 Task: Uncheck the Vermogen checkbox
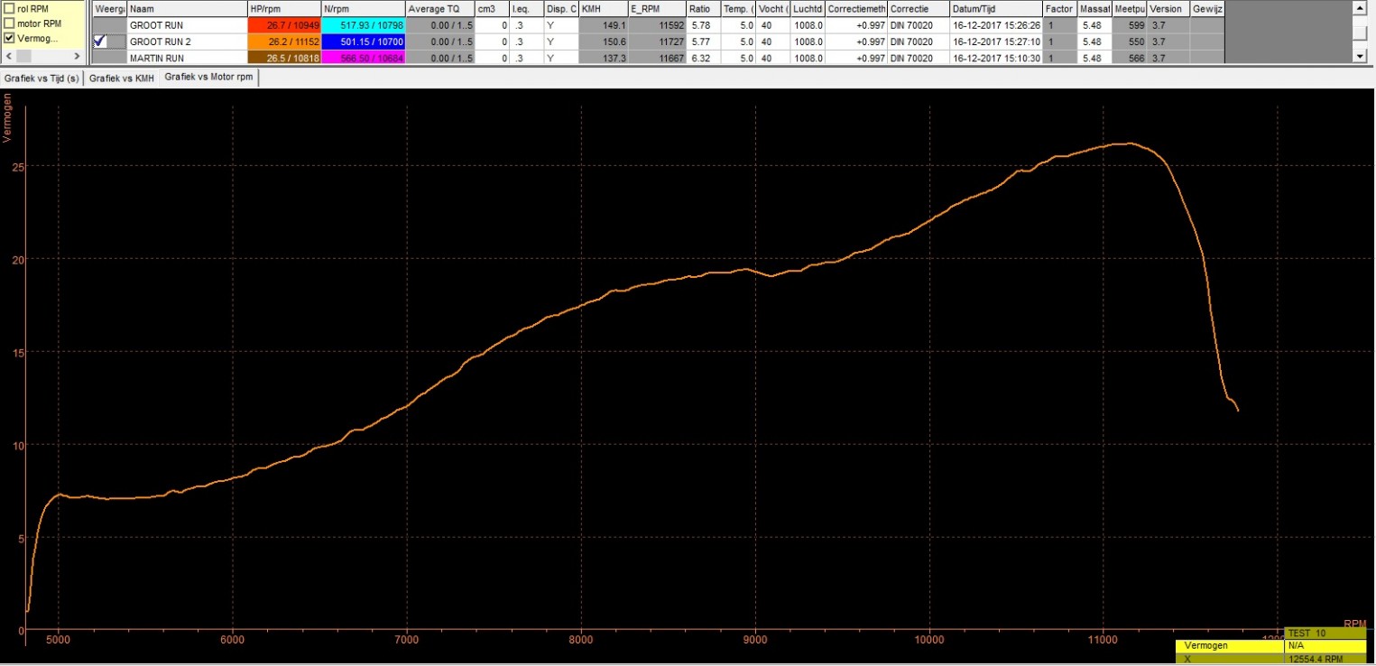pos(10,39)
